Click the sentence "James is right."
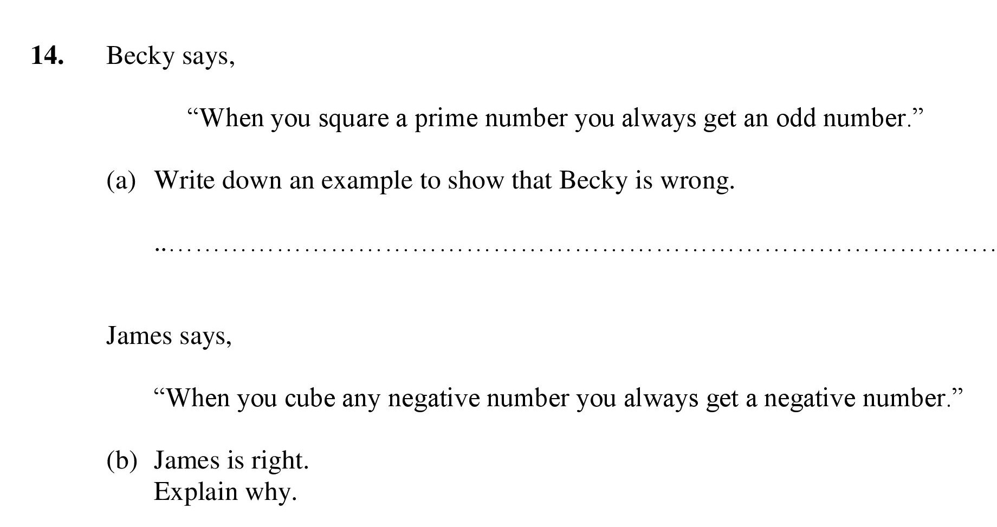This screenshot has width=997, height=527. coord(231,461)
